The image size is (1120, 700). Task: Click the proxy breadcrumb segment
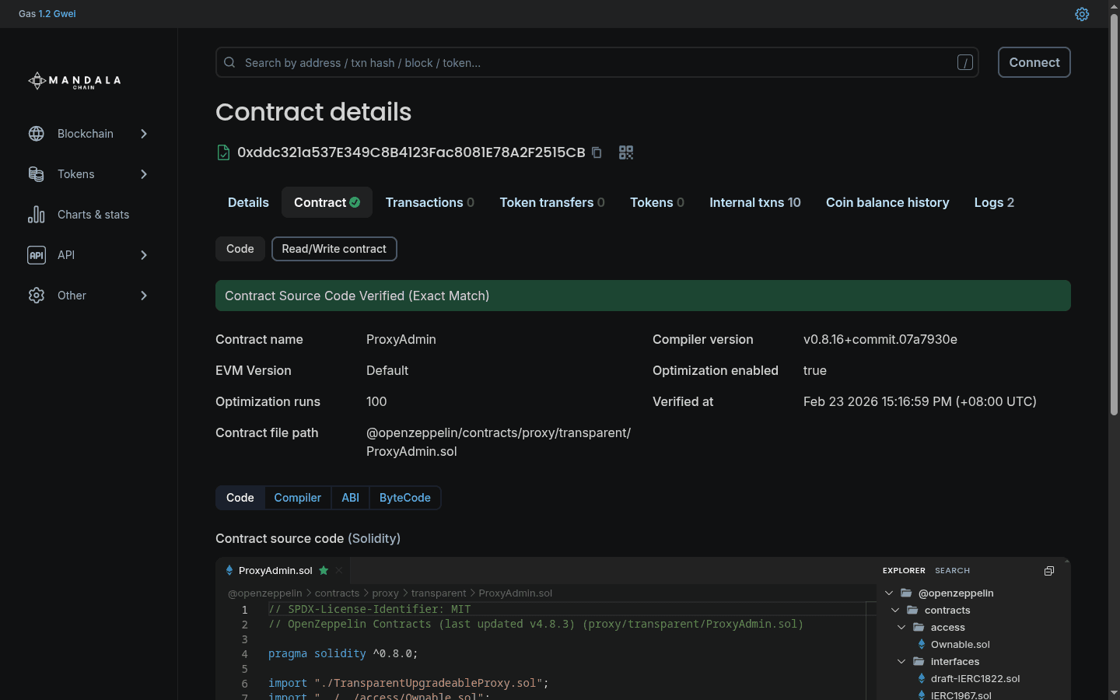click(385, 593)
